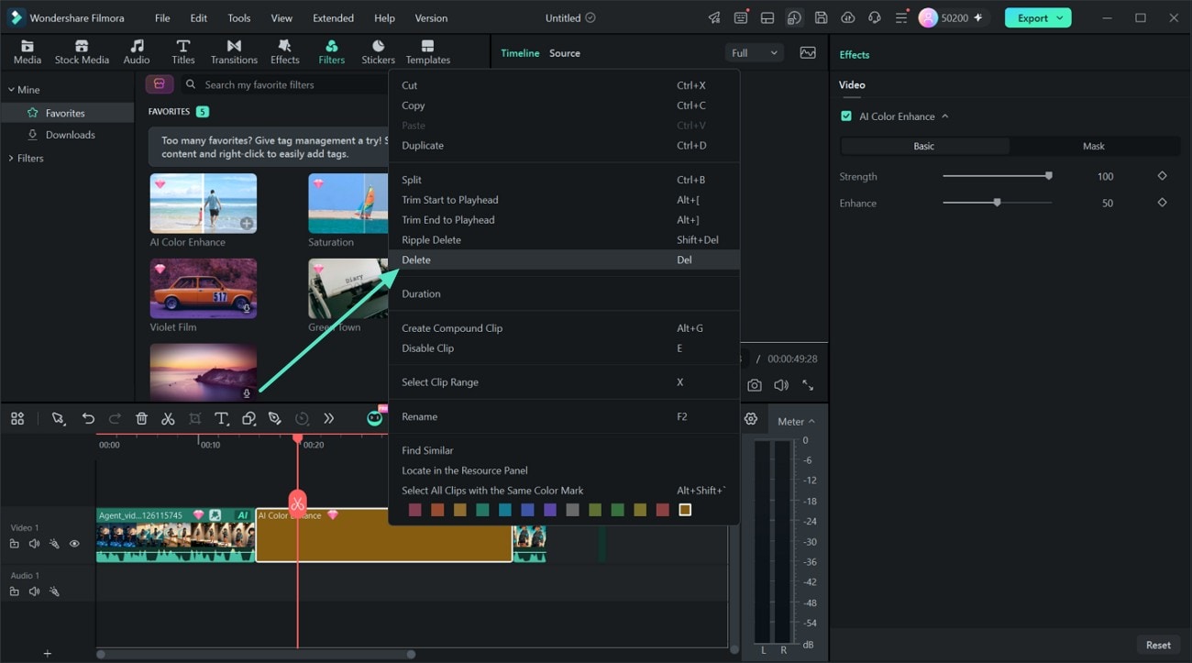This screenshot has width=1192, height=663.
Task: Switch preview to Source
Action: pos(565,53)
